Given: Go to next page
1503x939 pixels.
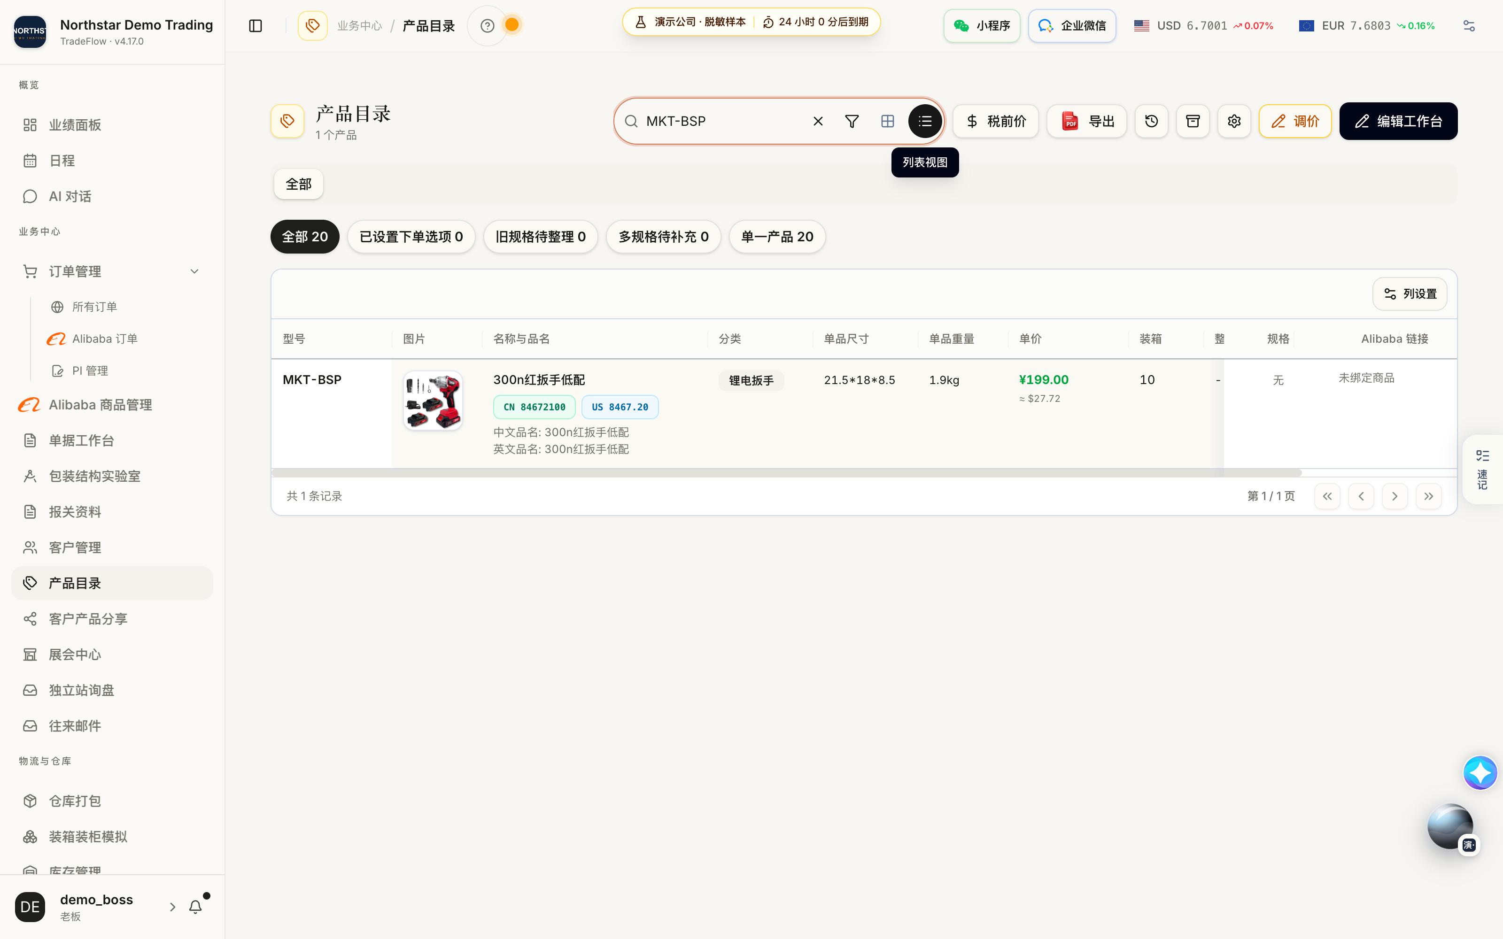Looking at the screenshot, I should (1395, 496).
